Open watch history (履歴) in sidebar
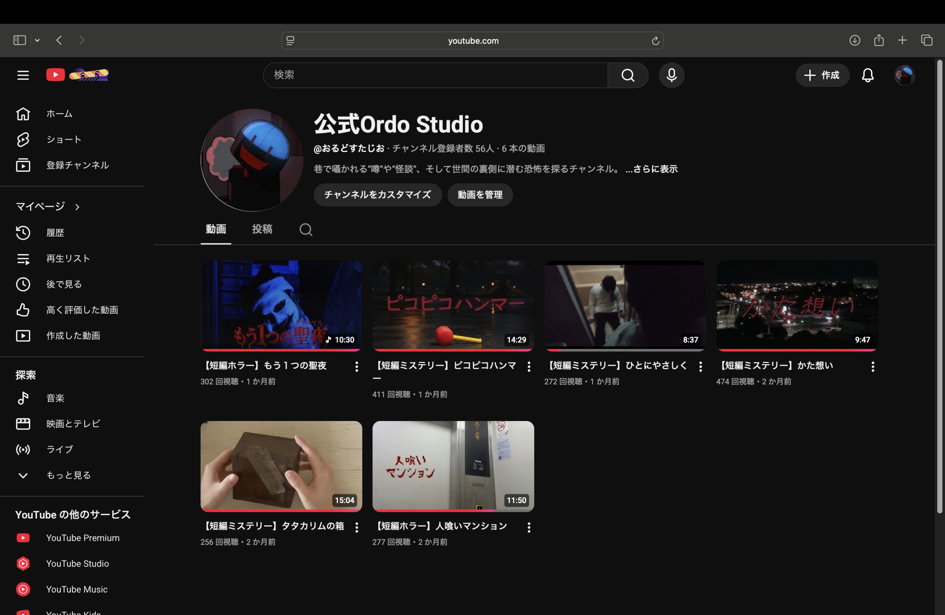Screen dimensions: 945x615 pos(55,233)
